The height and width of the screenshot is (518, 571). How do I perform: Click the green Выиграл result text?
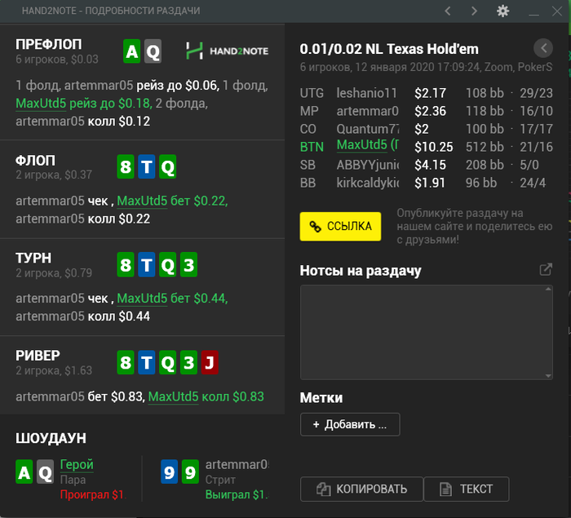pos(237,494)
